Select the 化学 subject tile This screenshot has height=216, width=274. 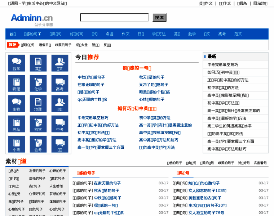point(38,84)
